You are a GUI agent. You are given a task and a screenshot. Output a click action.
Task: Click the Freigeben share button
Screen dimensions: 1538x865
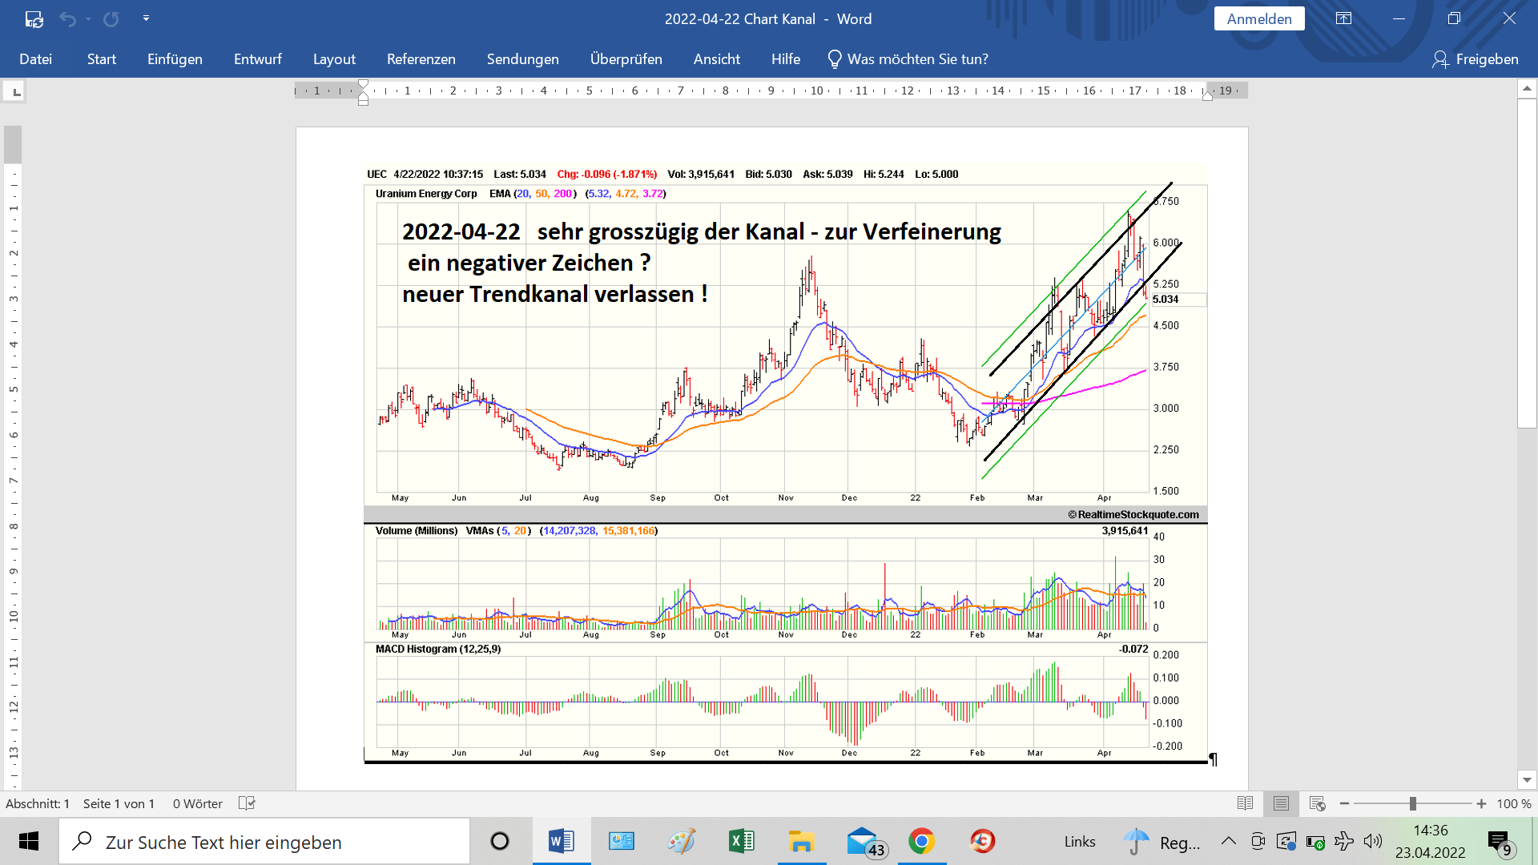[1475, 59]
